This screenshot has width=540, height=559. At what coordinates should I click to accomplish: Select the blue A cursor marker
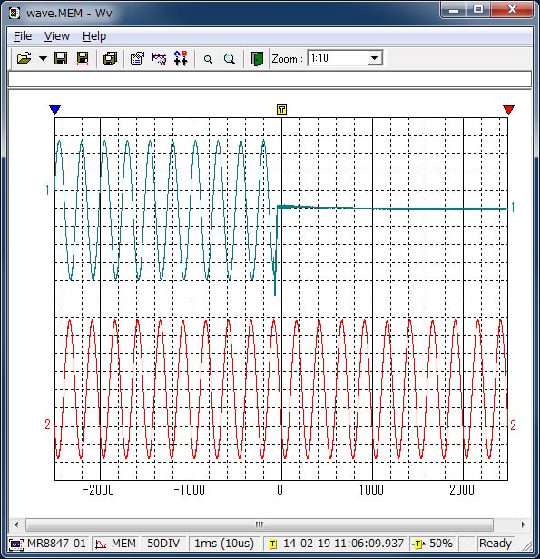(54, 110)
